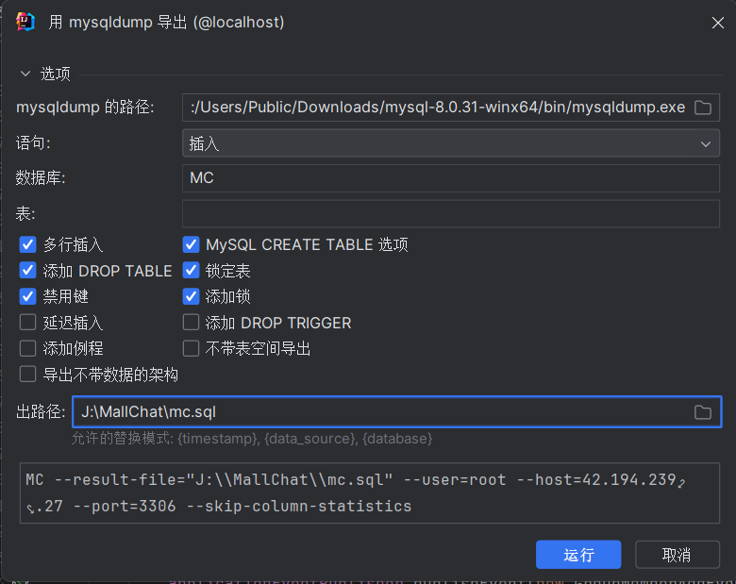Open the 语句 dropdown showing 插入
This screenshot has width=736, height=584.
[451, 143]
